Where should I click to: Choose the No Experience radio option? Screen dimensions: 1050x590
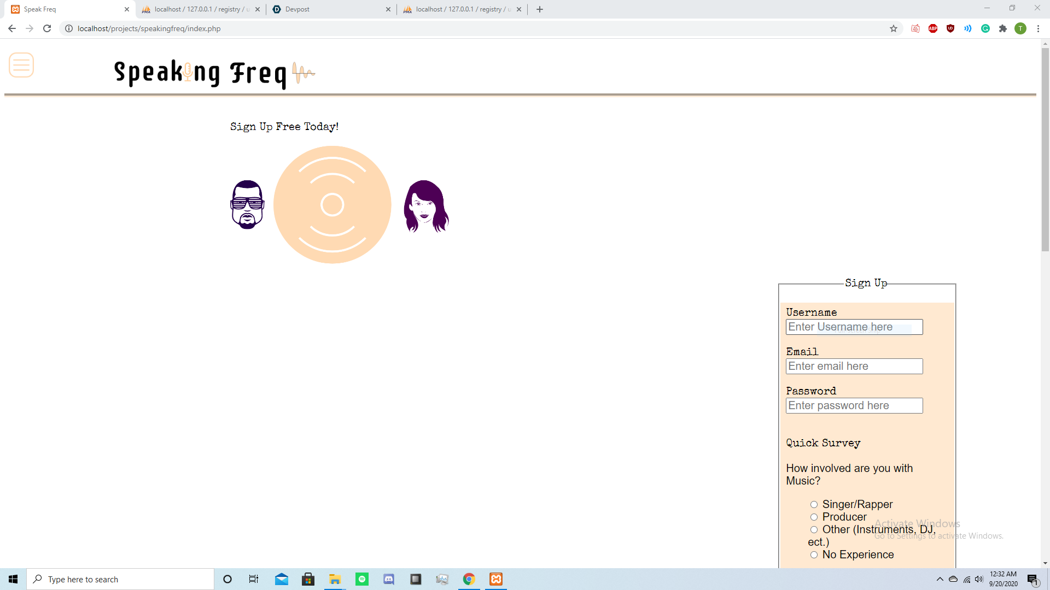(x=814, y=555)
